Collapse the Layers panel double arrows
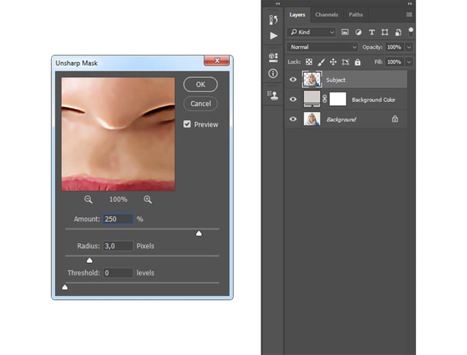 410,4
